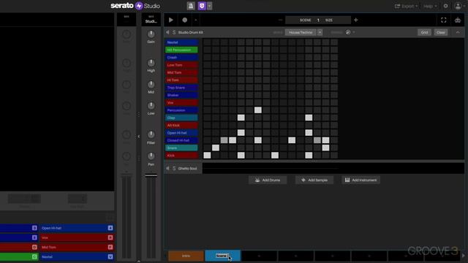The height and width of the screenshot is (263, 468).
Task: Toggle first active Clap step
Action: [241, 118]
